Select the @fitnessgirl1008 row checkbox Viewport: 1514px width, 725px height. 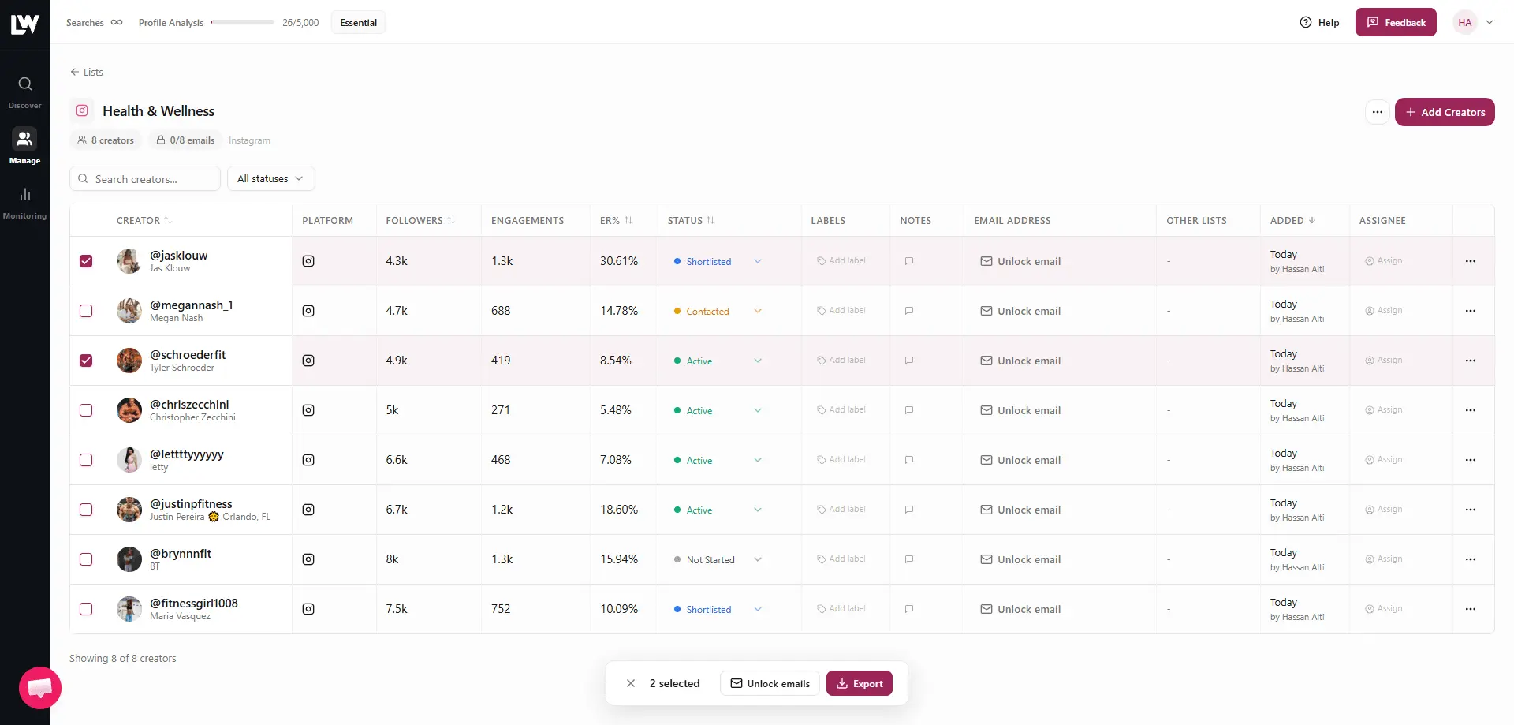[x=86, y=609]
